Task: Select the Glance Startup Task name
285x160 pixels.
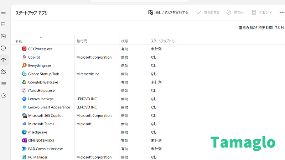Action: 43,74
